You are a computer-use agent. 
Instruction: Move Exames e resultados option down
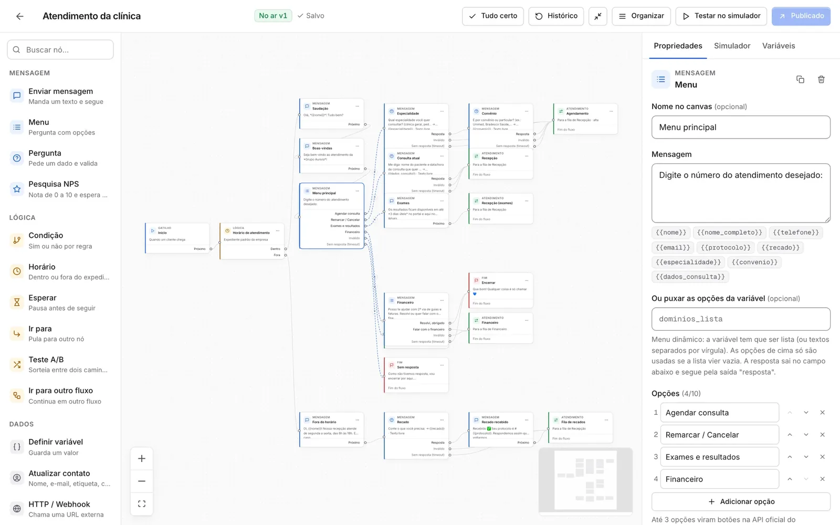point(806,457)
